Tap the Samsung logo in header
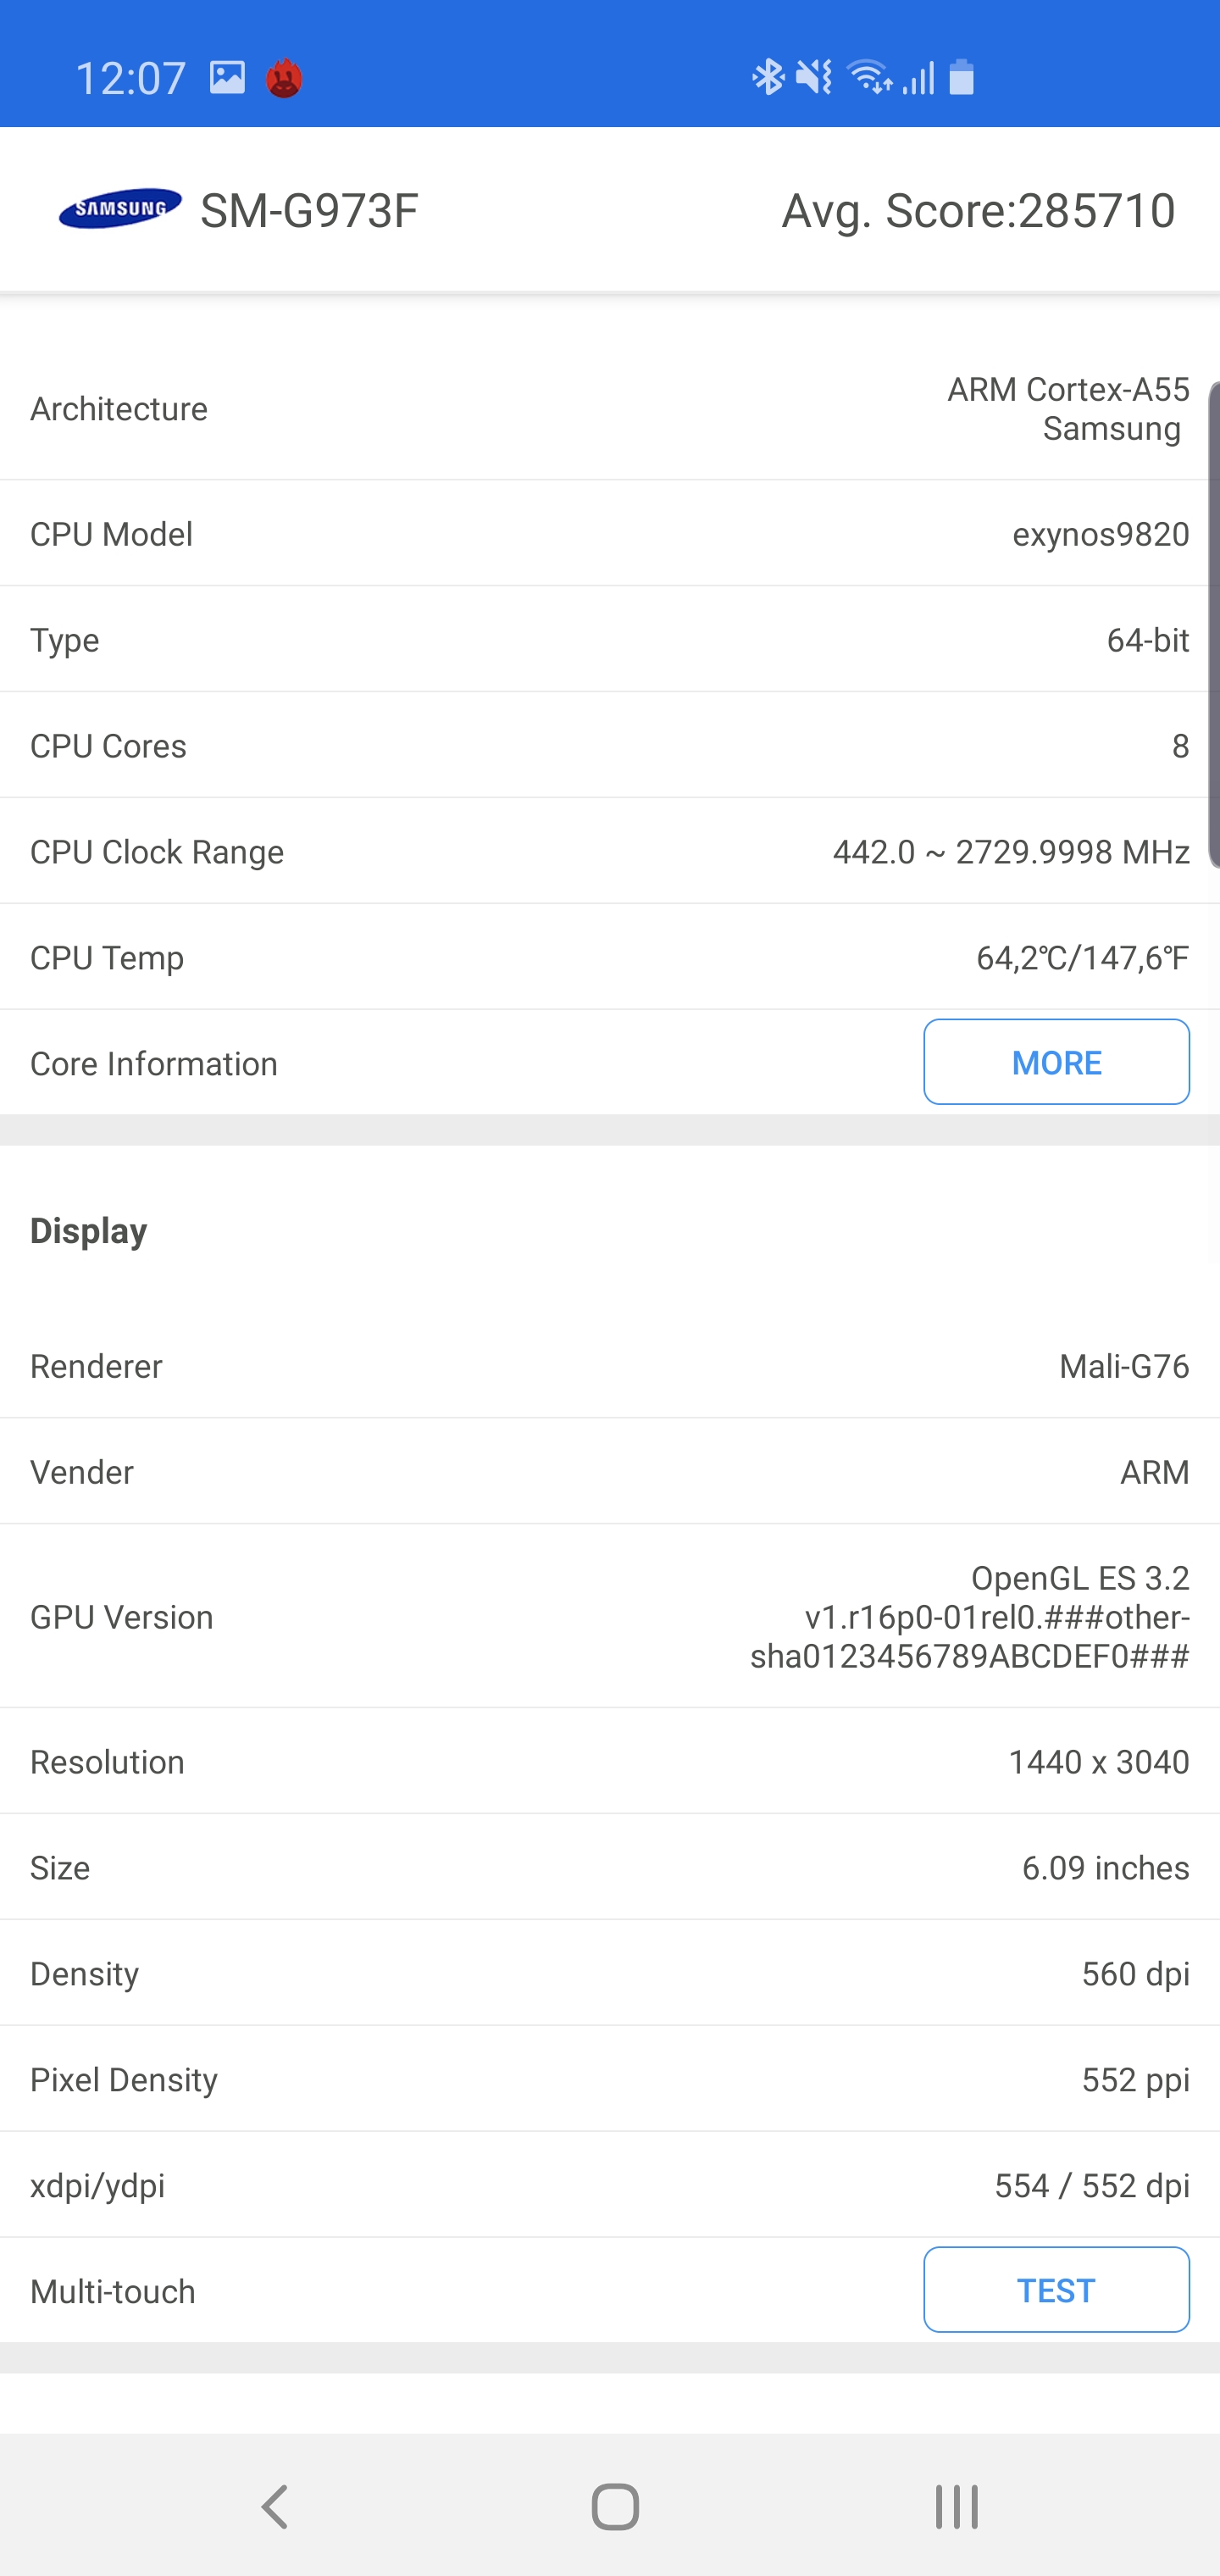 pos(120,209)
